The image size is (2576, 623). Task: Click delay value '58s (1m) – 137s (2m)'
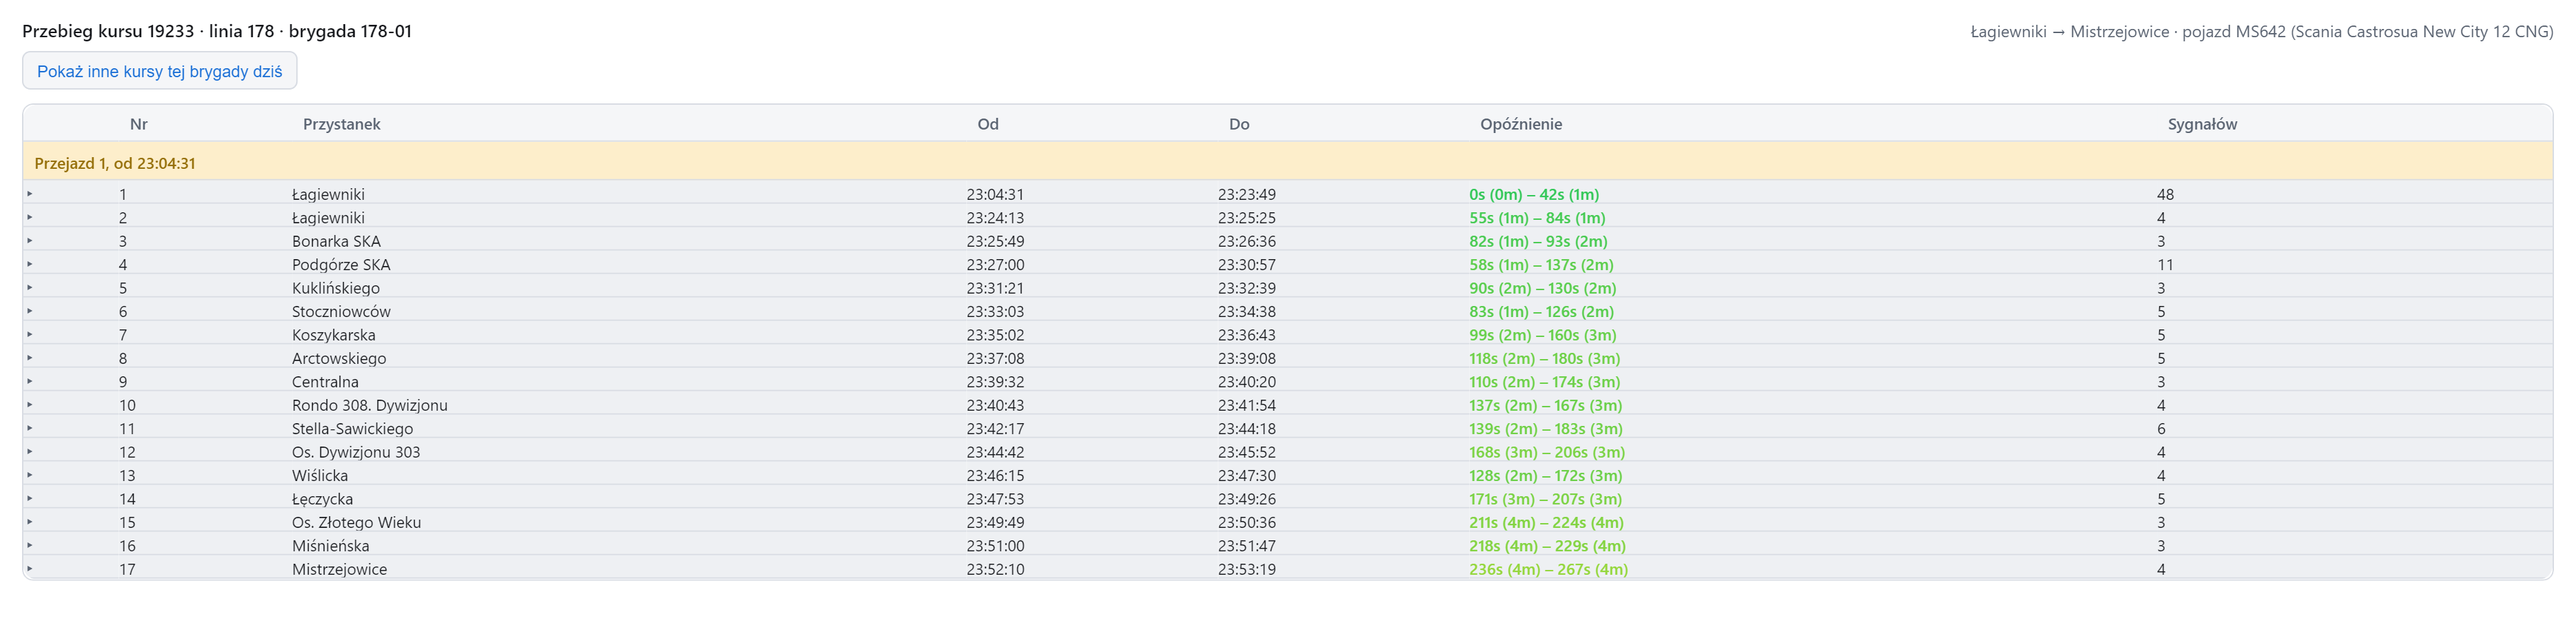[x=1541, y=265]
